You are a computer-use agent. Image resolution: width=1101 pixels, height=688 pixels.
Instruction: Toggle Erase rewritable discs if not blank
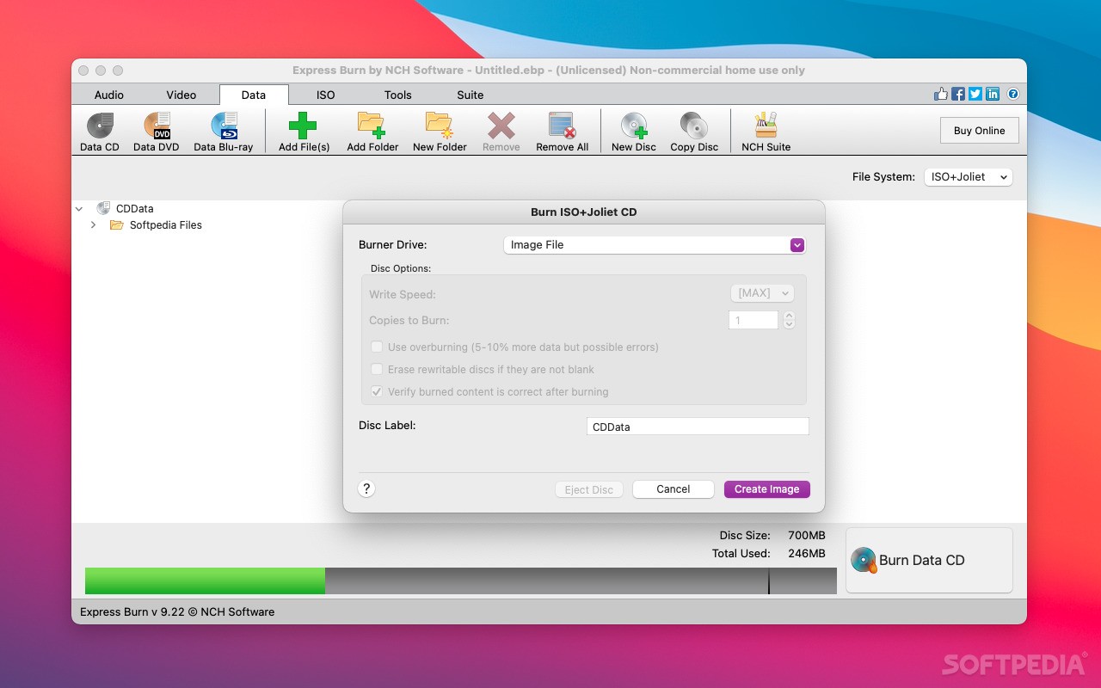point(377,370)
